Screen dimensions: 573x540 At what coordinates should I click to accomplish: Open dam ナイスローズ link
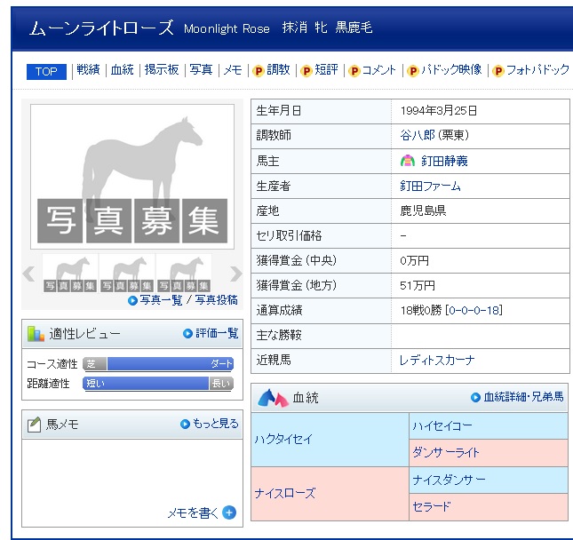[284, 493]
